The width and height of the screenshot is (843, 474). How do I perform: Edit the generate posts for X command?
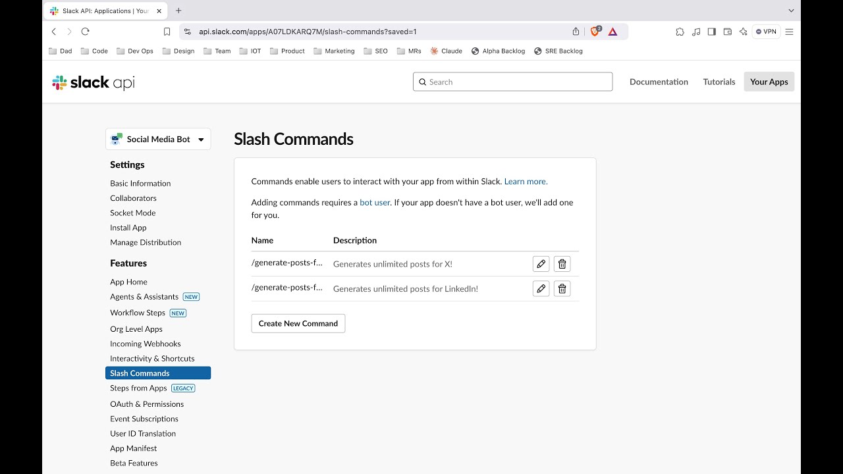point(541,264)
